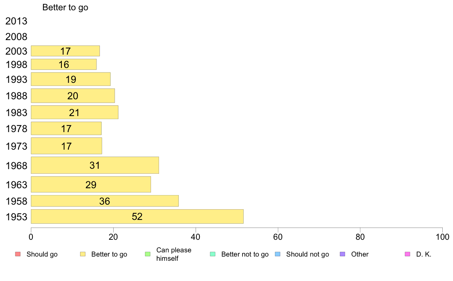Select the 1968 bar showing 31

(95, 165)
